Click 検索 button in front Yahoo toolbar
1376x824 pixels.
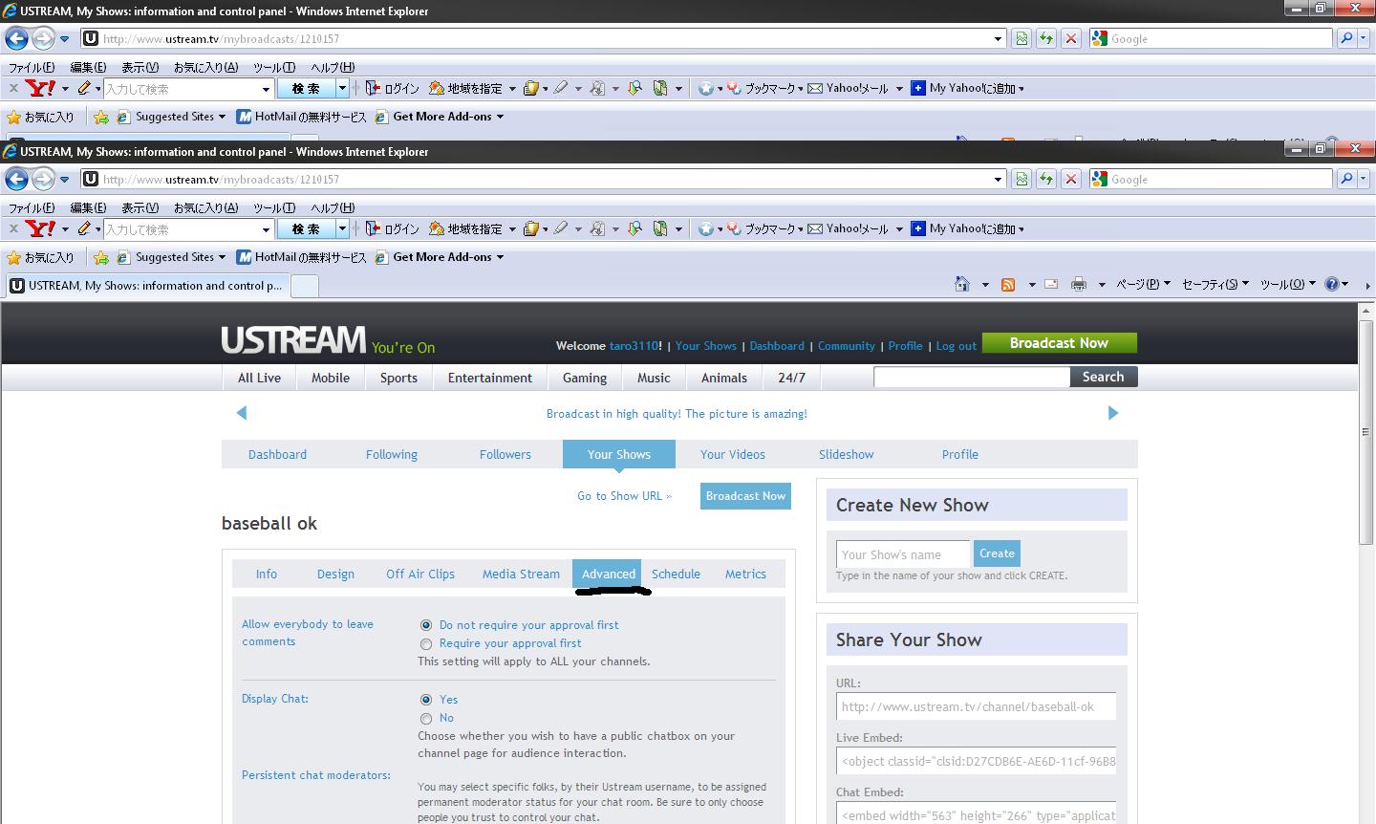[x=306, y=228]
